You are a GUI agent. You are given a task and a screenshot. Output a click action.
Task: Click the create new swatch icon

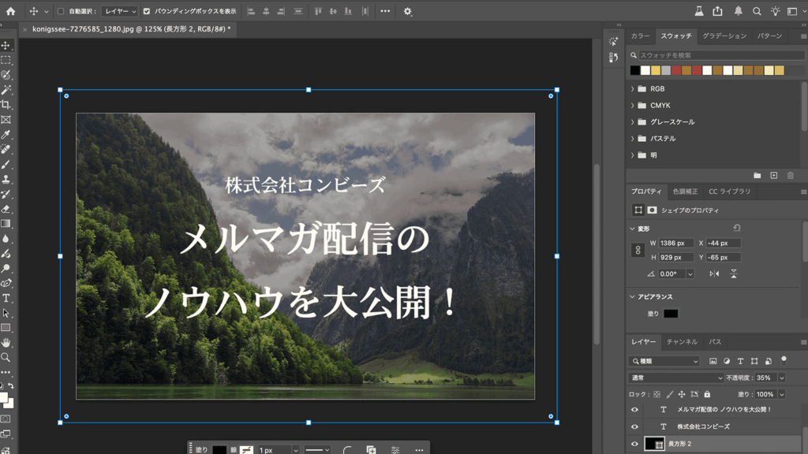point(773,175)
